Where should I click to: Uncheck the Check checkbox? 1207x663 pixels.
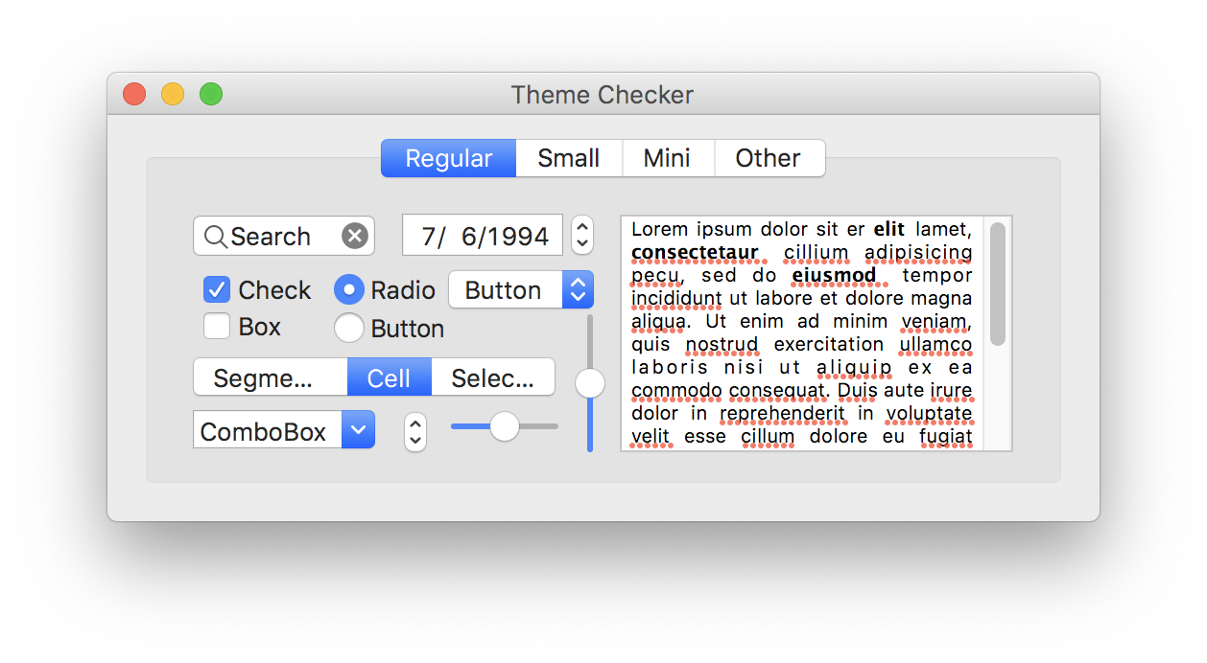(218, 289)
